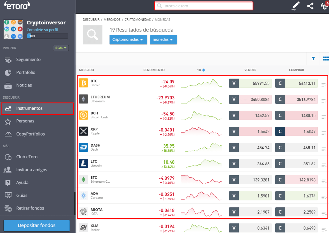The height and width of the screenshot is (233, 329).
Task: Click MERCADOS breadcrumb link
Action: (112, 20)
